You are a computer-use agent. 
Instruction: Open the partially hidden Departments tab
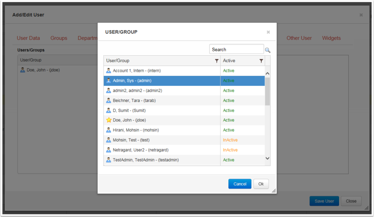pyautogui.click(x=87, y=38)
